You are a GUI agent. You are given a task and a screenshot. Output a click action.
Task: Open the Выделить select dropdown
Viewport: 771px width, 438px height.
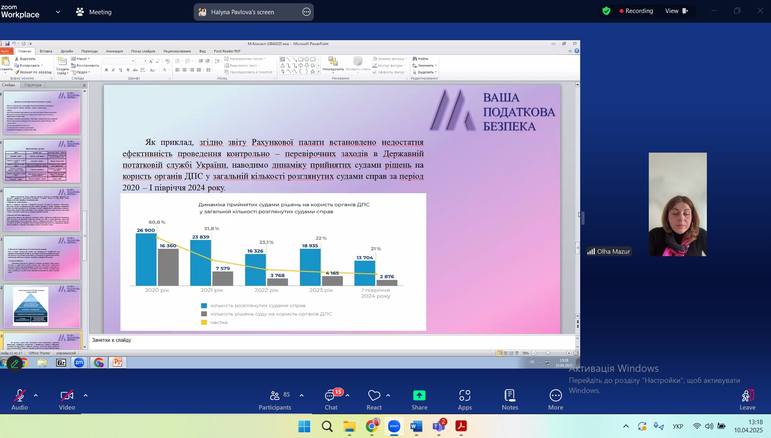tap(424, 72)
